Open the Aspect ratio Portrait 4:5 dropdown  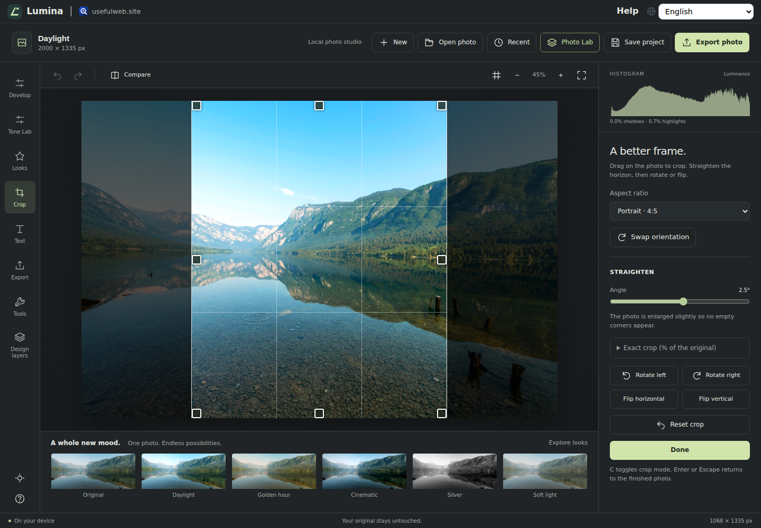680,211
